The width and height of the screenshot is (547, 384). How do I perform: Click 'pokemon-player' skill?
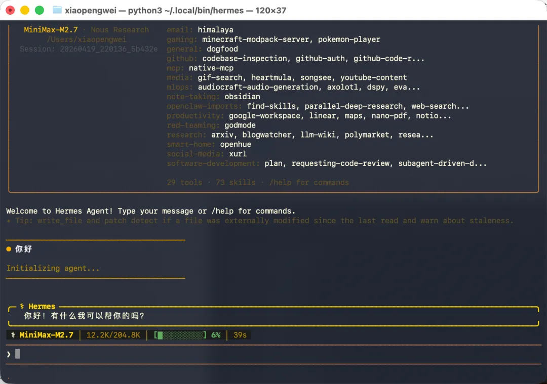click(x=349, y=39)
